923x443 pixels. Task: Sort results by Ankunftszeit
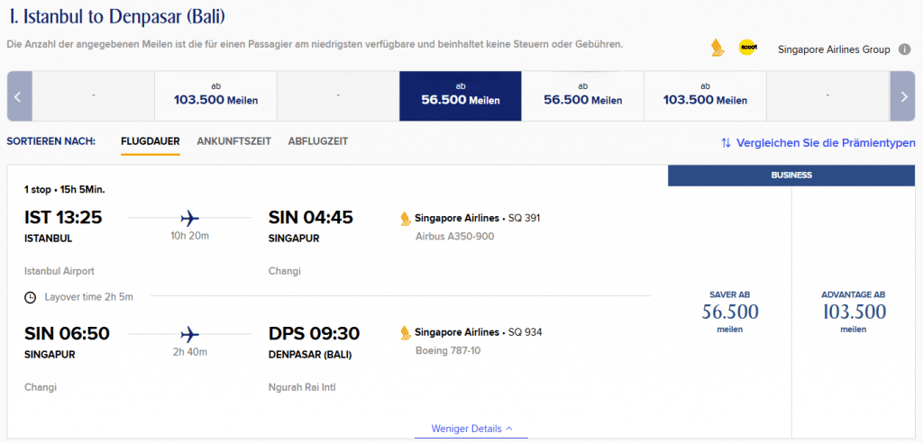point(234,141)
